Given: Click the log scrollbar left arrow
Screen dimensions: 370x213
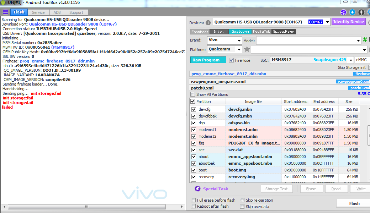Looking at the screenshot, I should pos(4,207).
